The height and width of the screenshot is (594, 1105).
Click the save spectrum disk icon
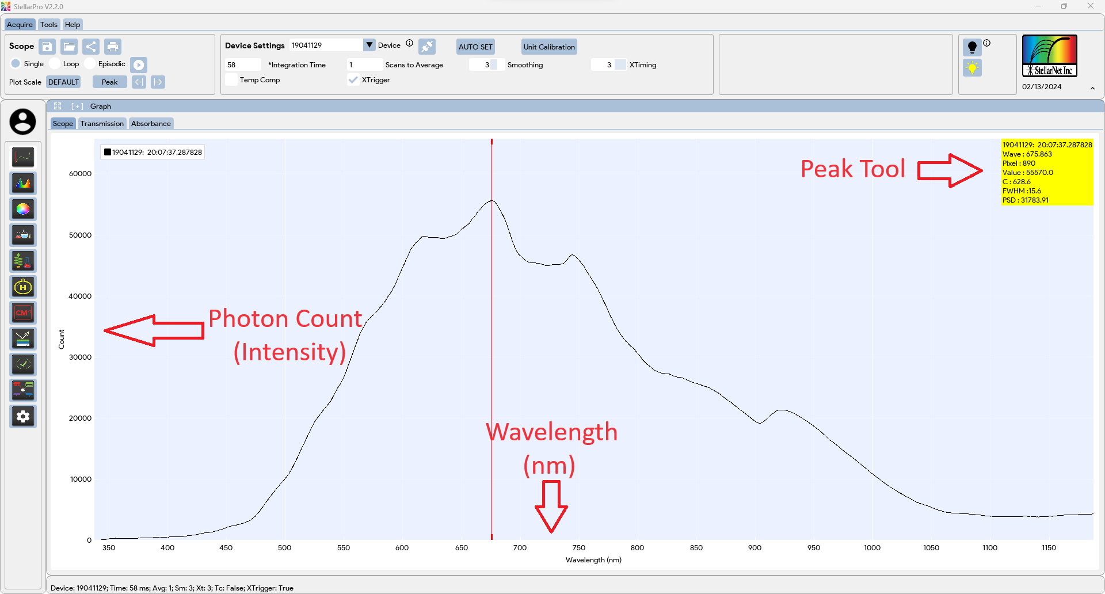[x=47, y=47]
